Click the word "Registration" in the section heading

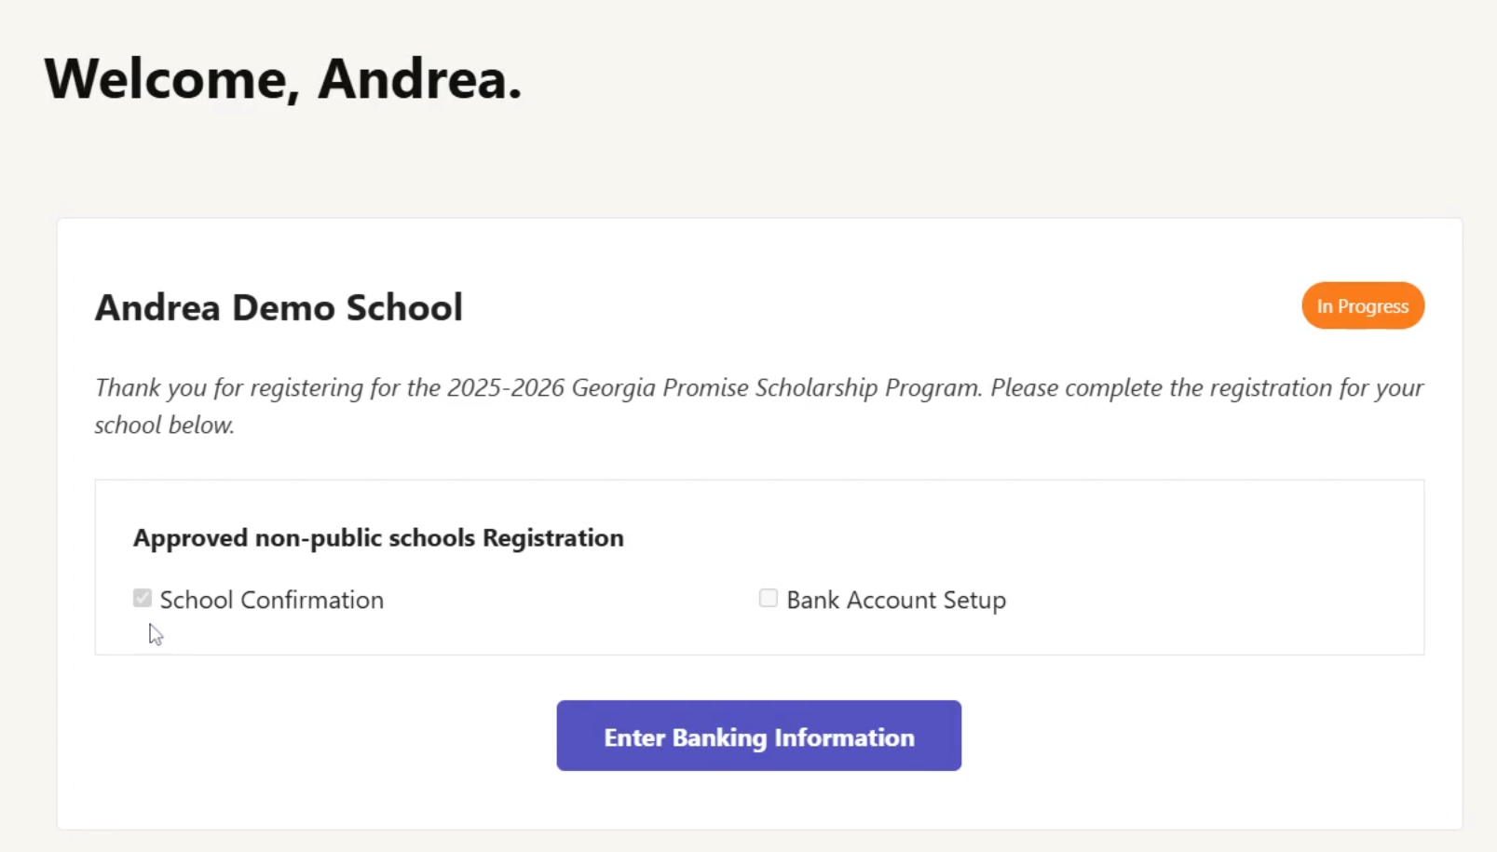pyautogui.click(x=552, y=538)
